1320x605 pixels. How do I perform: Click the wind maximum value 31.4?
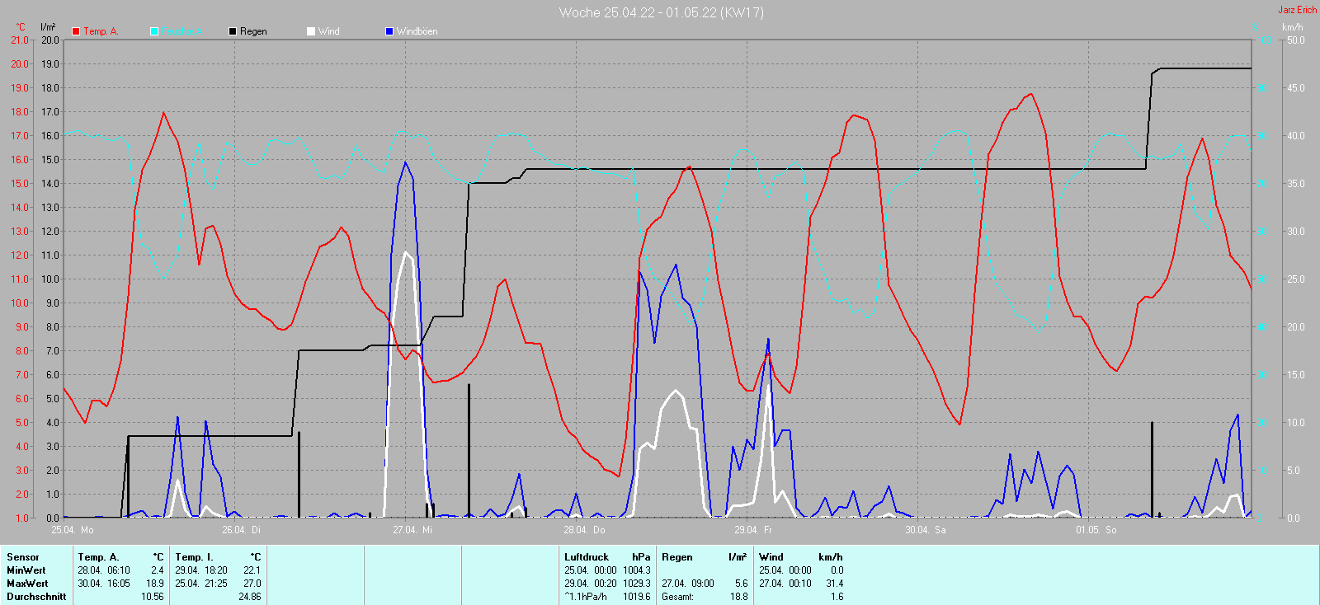coord(835,584)
